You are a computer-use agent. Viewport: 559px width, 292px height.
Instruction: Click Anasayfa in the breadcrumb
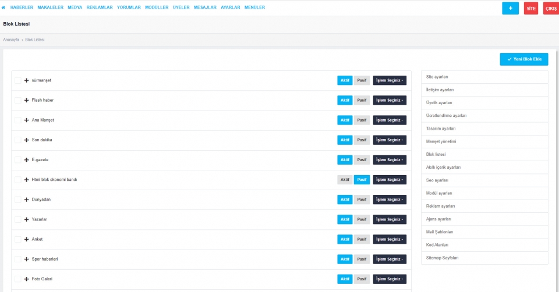(x=11, y=40)
